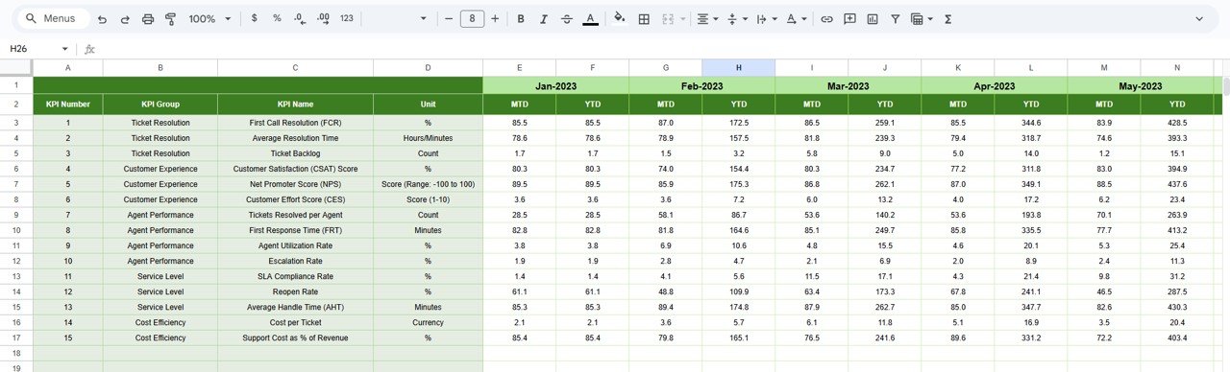
Task: Click cell Score (Range: -100 to 100)
Action: click(428, 184)
